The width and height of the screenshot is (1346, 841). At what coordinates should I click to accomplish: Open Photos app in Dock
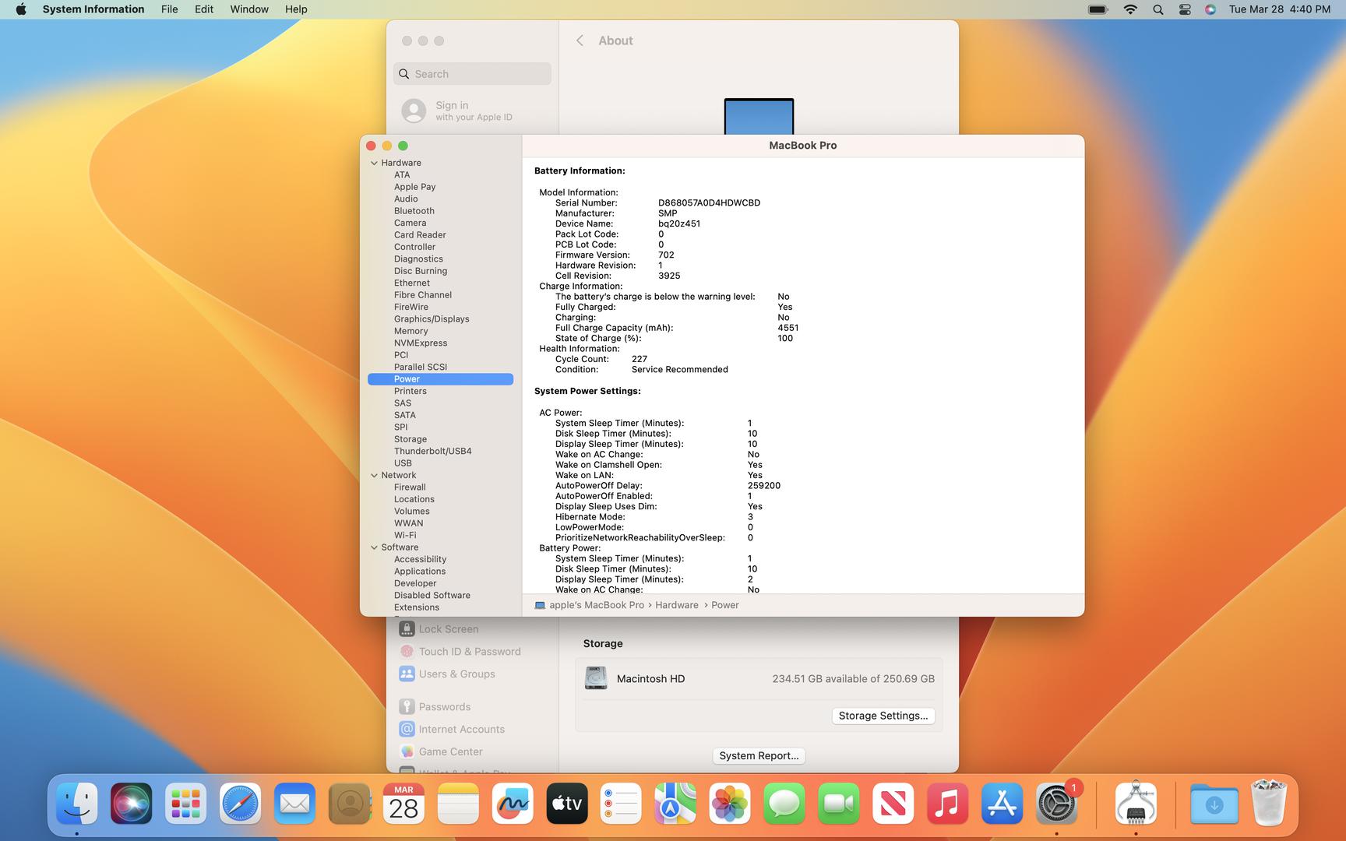730,804
